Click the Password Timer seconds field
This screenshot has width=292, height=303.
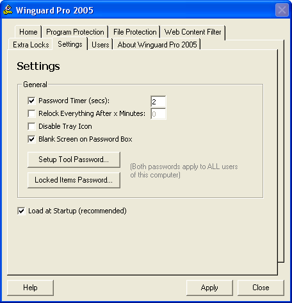click(158, 102)
